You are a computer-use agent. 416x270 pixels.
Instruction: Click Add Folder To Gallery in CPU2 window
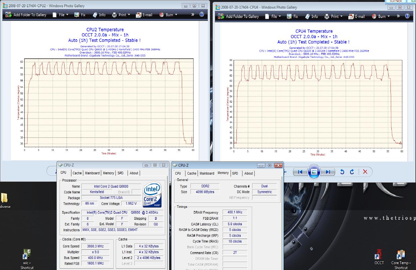click(x=26, y=15)
